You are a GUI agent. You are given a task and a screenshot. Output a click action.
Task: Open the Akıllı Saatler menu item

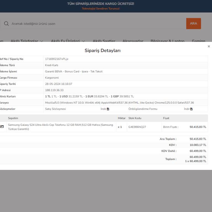104,41
